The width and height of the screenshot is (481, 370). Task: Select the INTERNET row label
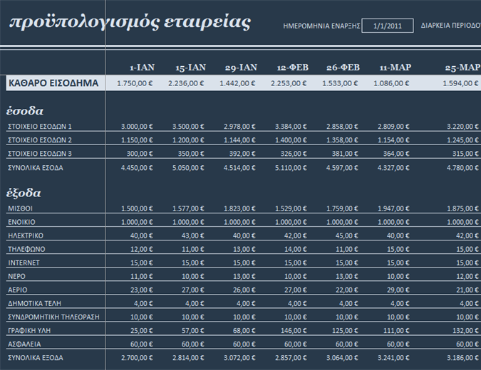pos(24,263)
